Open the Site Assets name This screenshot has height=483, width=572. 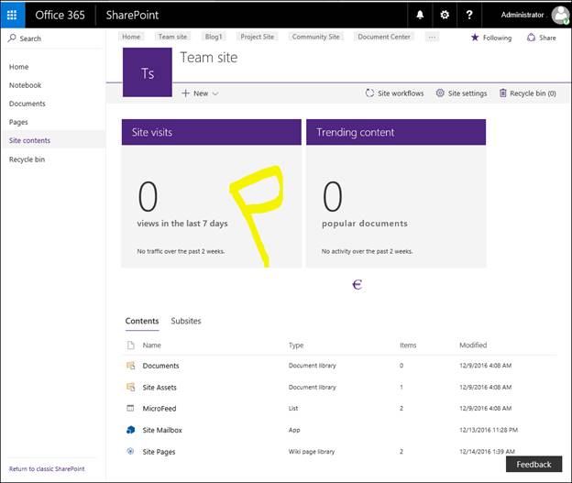(x=159, y=388)
